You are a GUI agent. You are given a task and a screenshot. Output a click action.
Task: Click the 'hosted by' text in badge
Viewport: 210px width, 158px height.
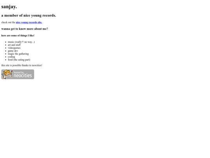point(19,72)
